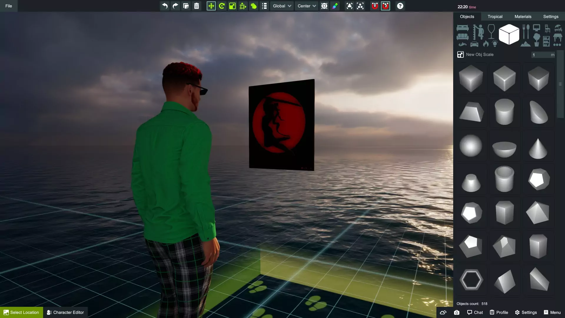
Task: Open the Character Editor
Action: [x=65, y=312]
